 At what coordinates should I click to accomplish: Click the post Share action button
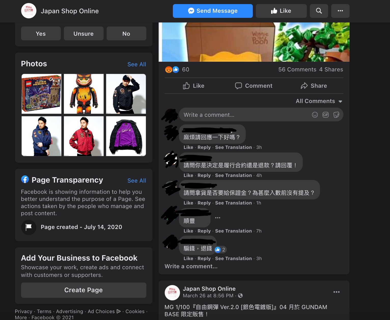(x=314, y=86)
